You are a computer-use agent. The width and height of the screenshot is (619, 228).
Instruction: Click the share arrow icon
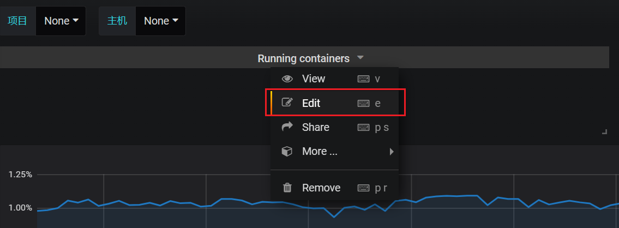coord(287,127)
